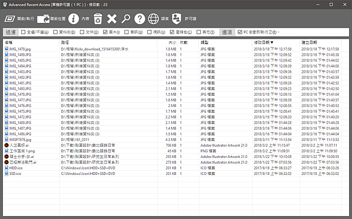Viewport: 352px width, 219px height.
Task: Click the icon next to SSD.ico
Action: click(x=6, y=174)
